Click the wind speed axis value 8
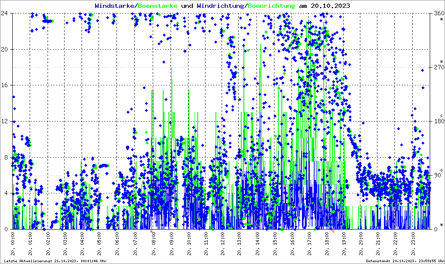This screenshot has width=445, height=264. click(6, 157)
